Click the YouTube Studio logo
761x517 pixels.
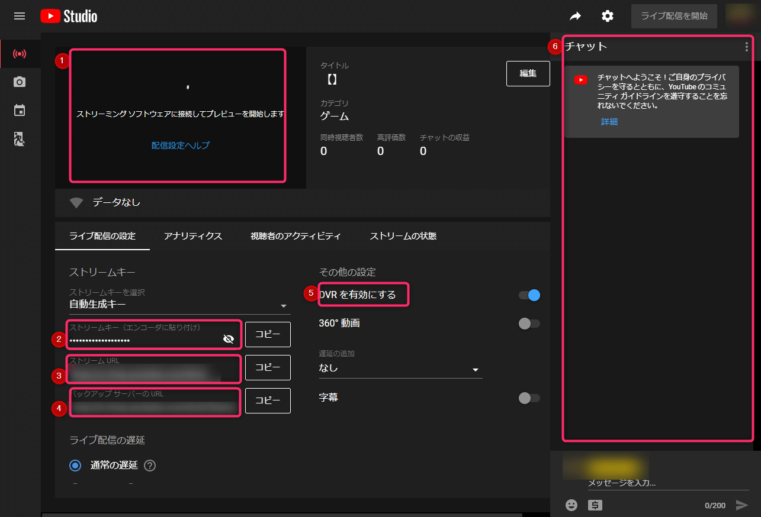point(69,16)
